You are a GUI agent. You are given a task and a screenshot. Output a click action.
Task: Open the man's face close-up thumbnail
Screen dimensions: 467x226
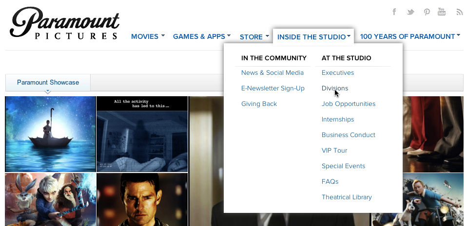(142, 200)
